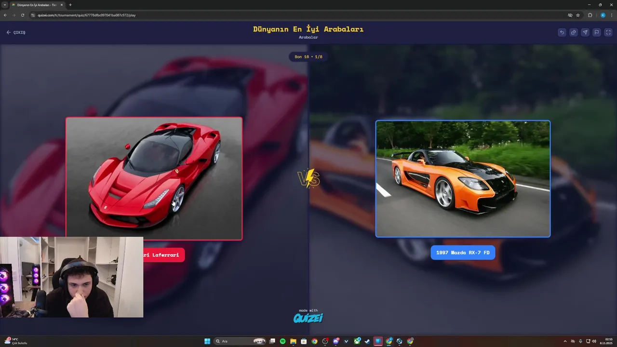Open a new browser tab
The width and height of the screenshot is (617, 347).
pyautogui.click(x=70, y=5)
